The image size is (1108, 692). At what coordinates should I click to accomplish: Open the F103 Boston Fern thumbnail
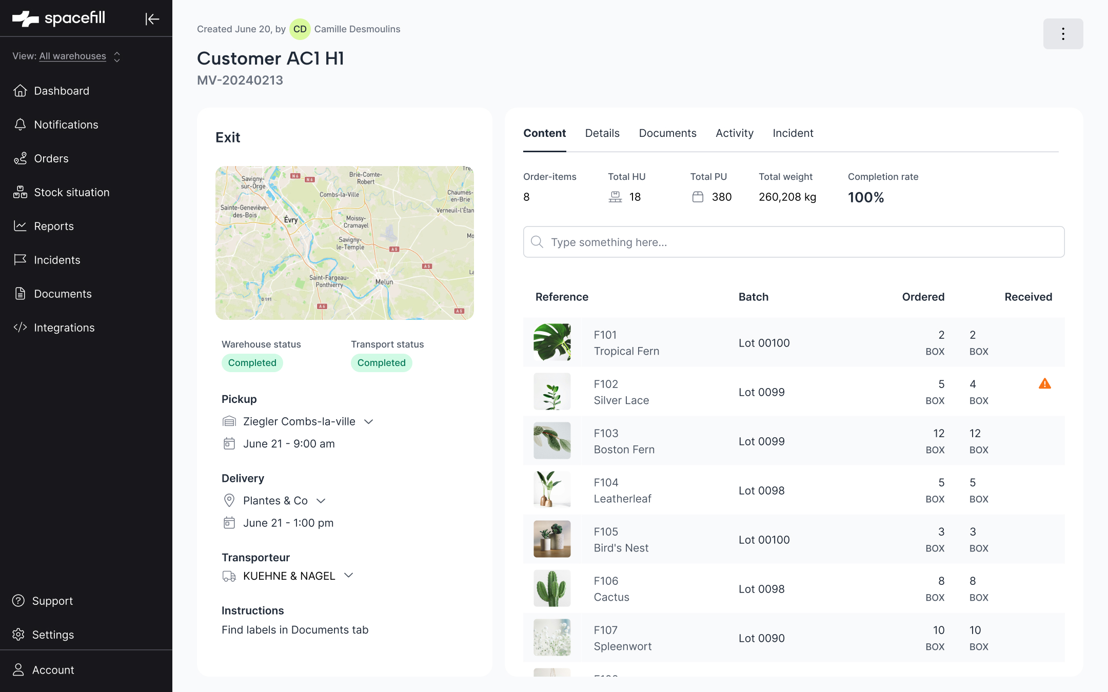[552, 440]
